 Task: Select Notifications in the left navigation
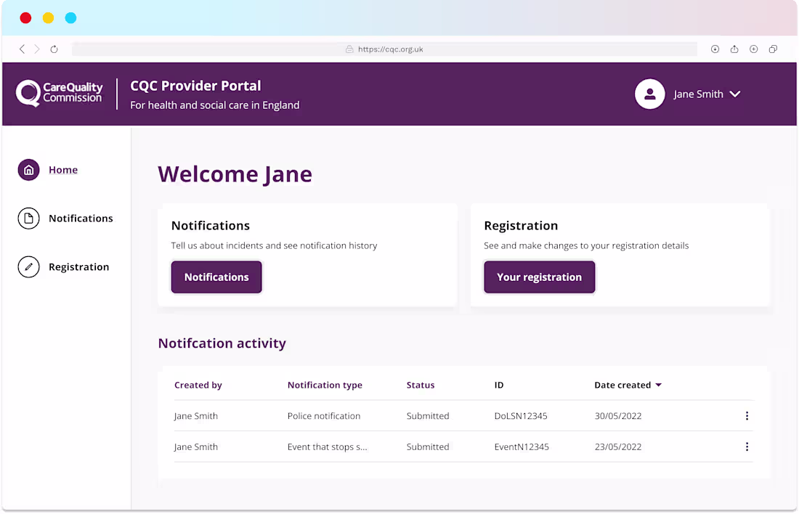(81, 218)
